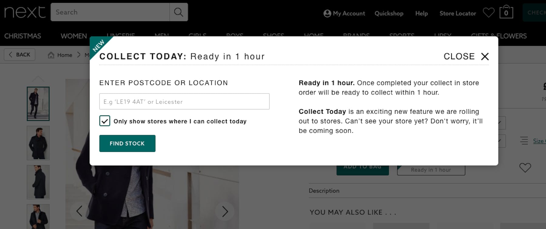The width and height of the screenshot is (546, 229).
Task: Open the Christmas menu
Action: tap(23, 36)
